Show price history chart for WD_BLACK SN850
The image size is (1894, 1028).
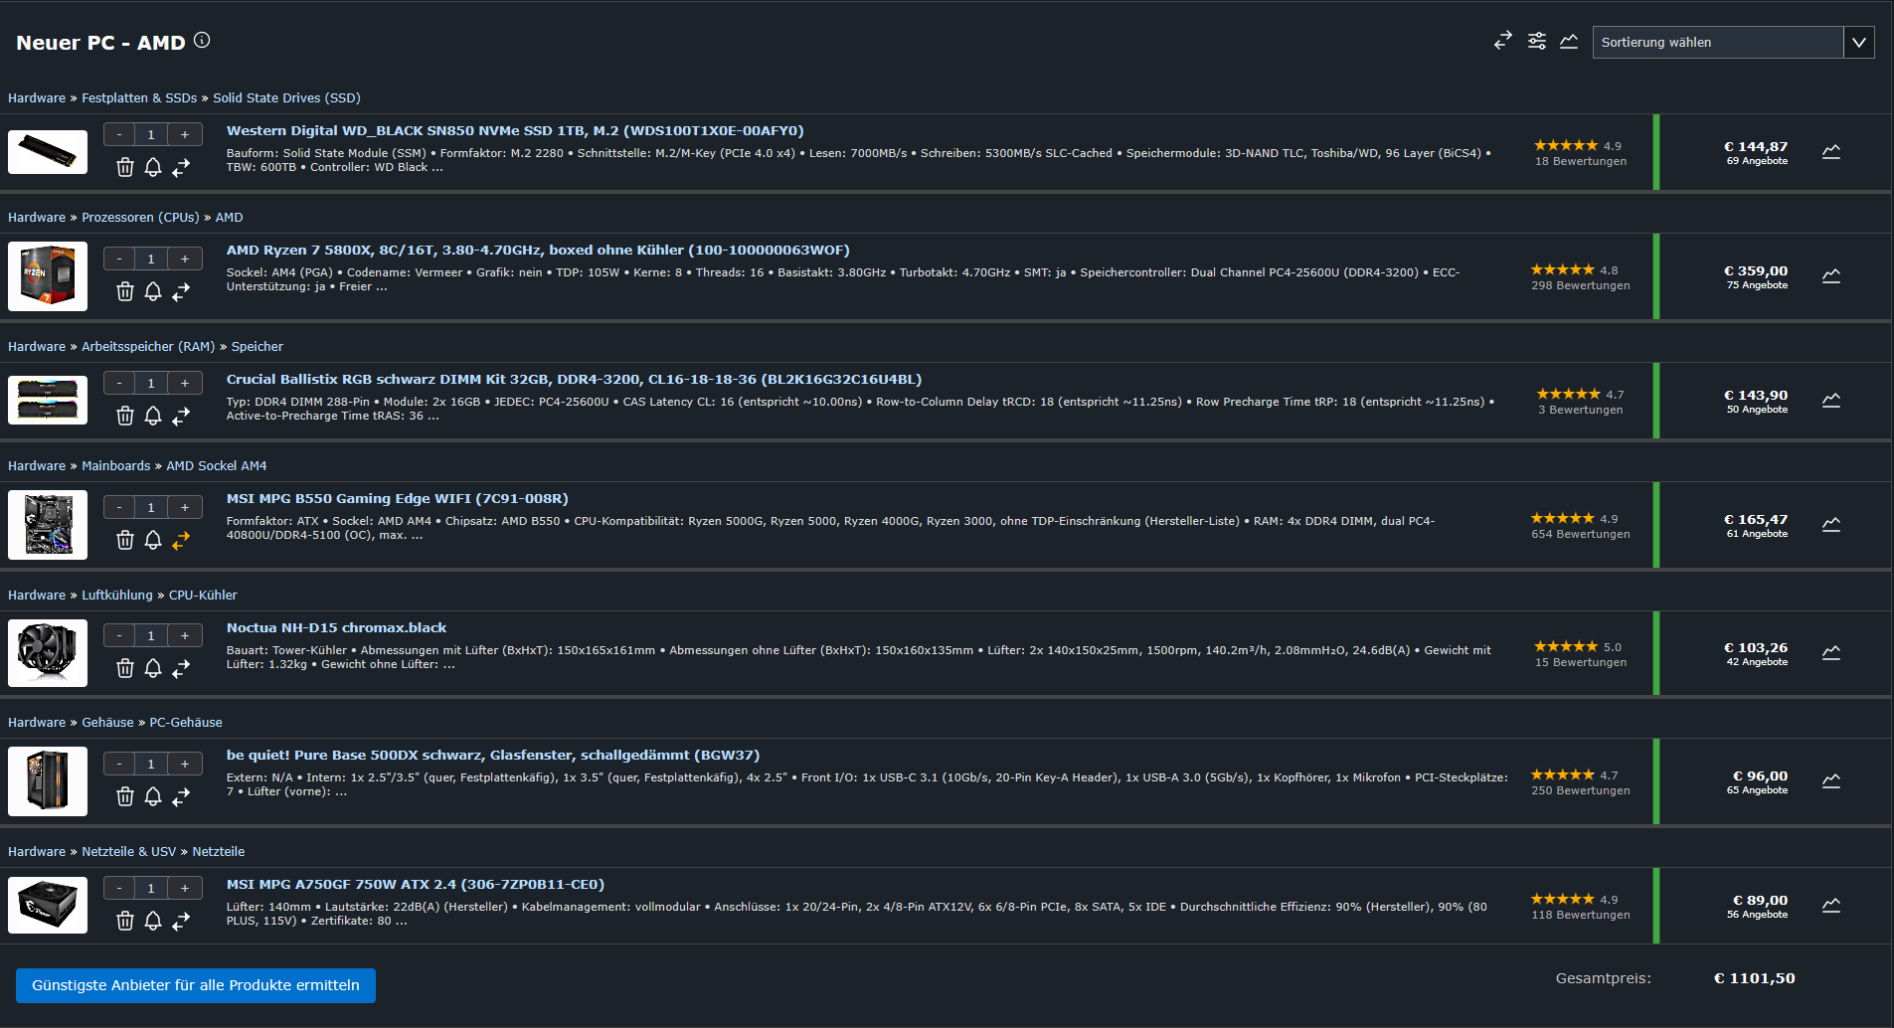tap(1831, 152)
